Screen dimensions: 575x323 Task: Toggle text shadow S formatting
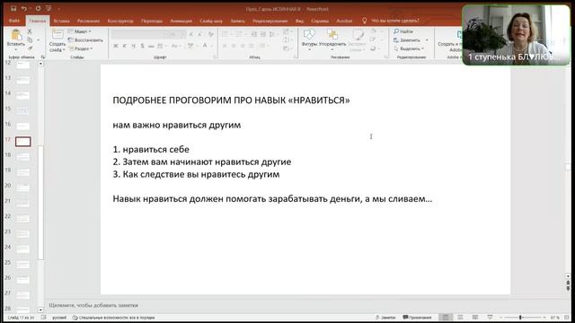pos(142,46)
